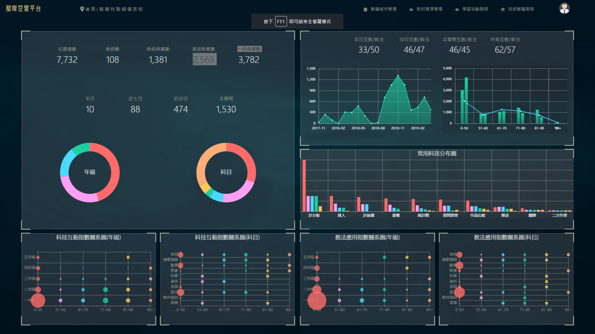Click the large red 一年級 bubble in 科技互動指數關系圖(年級)
The width and height of the screenshot is (595, 334).
pos(38,300)
